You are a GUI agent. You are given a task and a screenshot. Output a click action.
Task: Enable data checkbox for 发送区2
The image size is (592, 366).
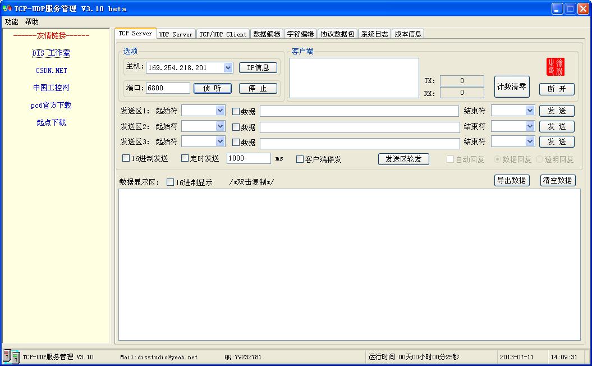(236, 127)
